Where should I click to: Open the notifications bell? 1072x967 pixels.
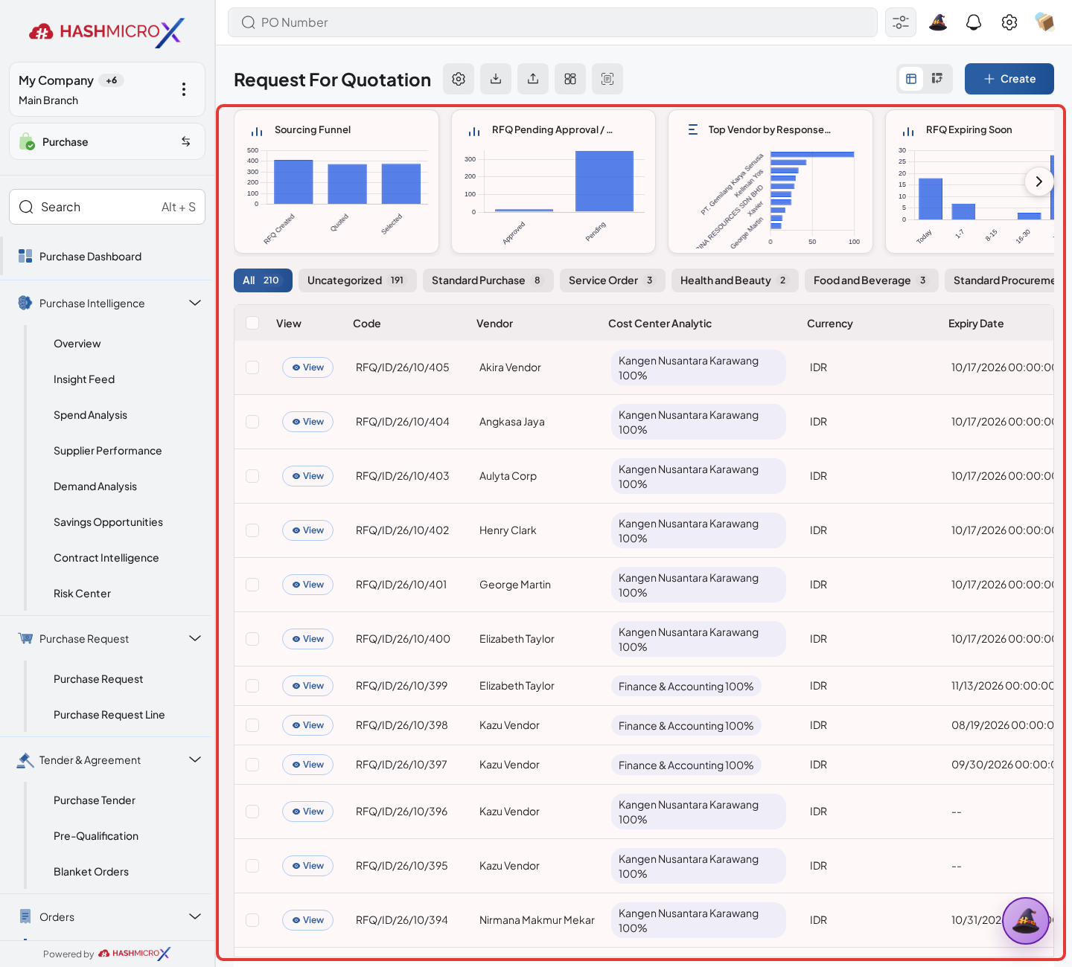974,22
